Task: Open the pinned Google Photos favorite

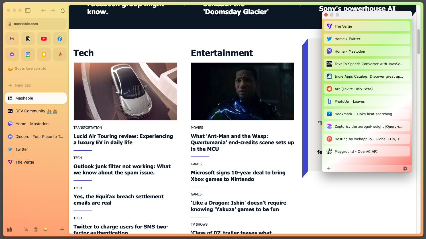Action: pos(60,54)
